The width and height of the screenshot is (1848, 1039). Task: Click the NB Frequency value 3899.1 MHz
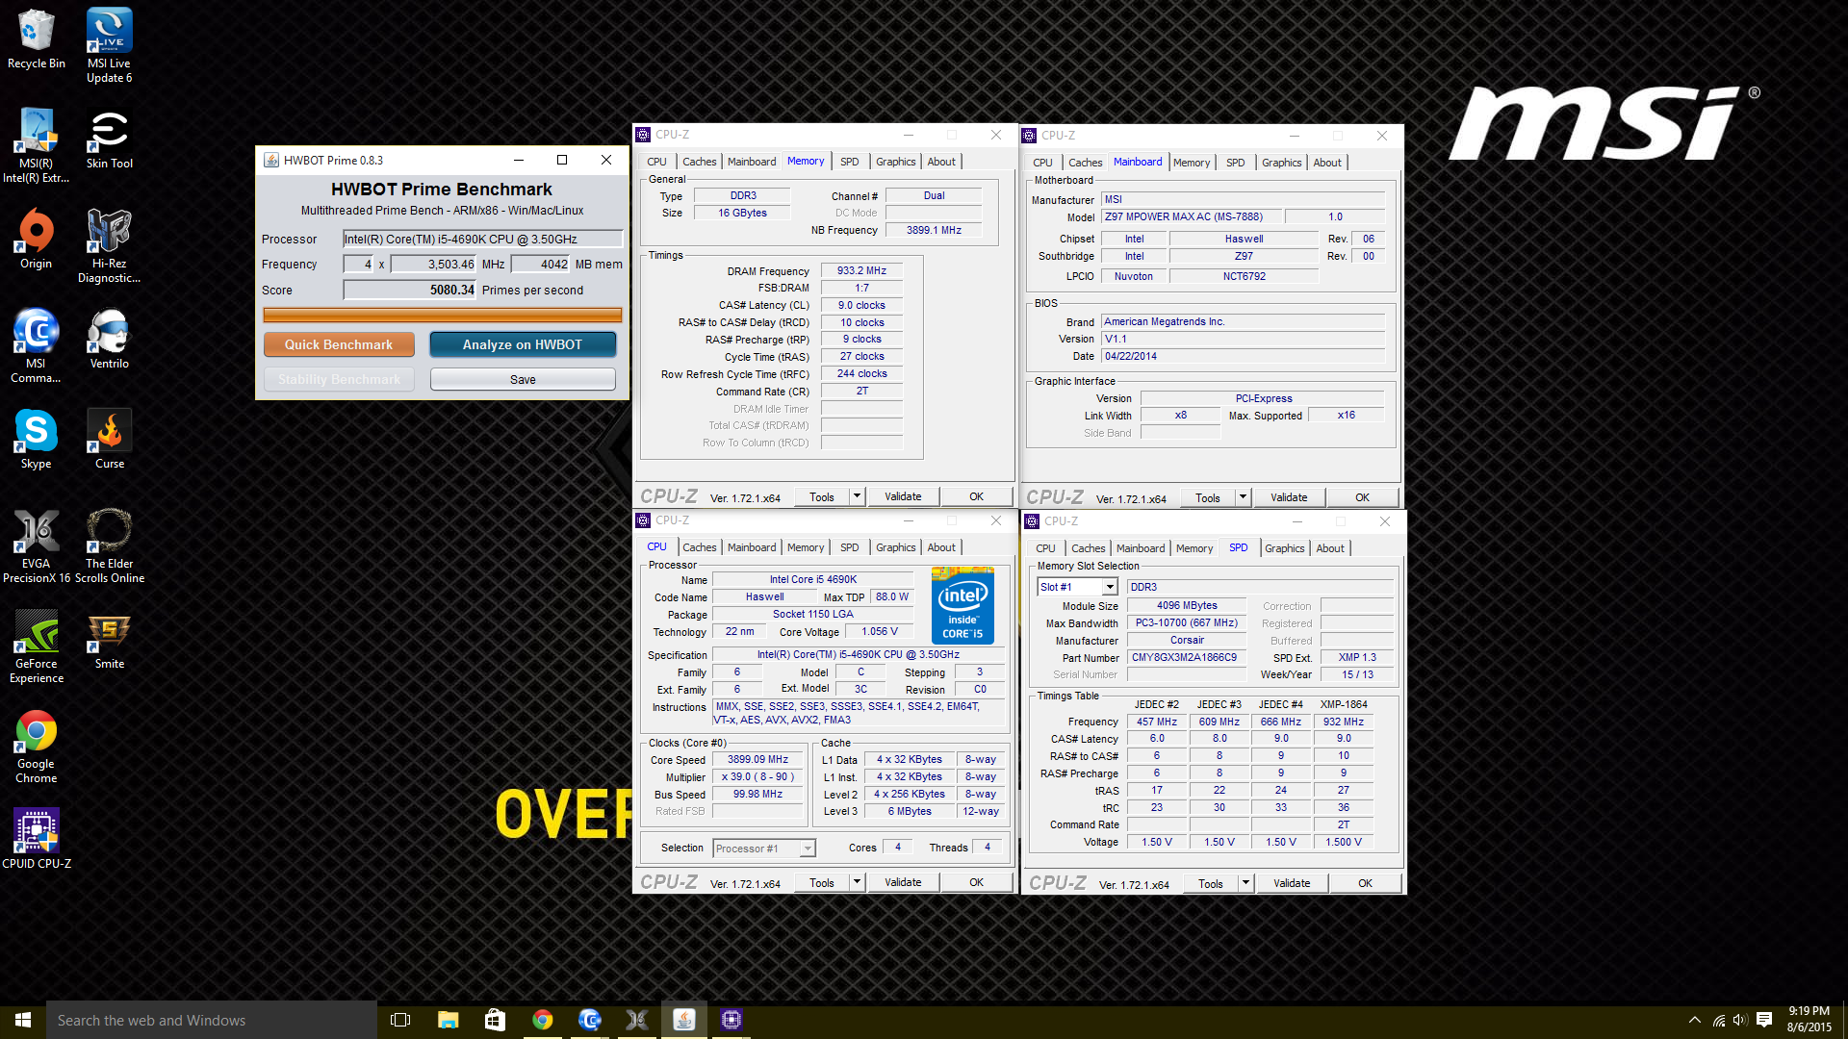coord(934,230)
